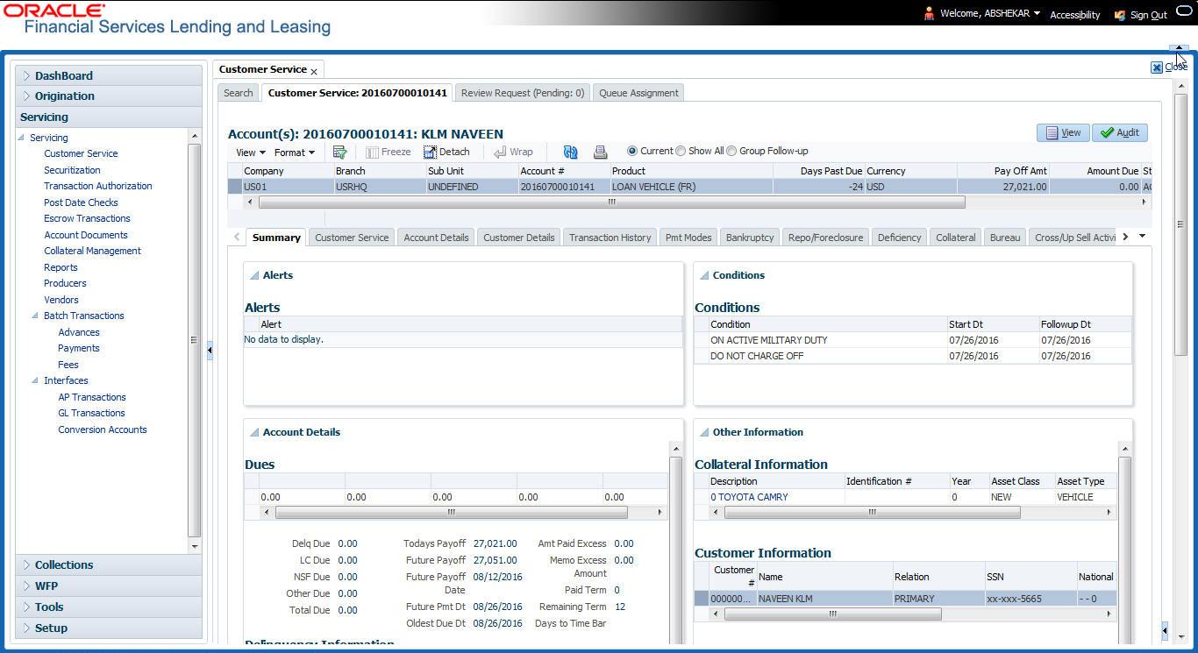The width and height of the screenshot is (1198, 653).
Task: Click the Audit button
Action: pos(1120,132)
